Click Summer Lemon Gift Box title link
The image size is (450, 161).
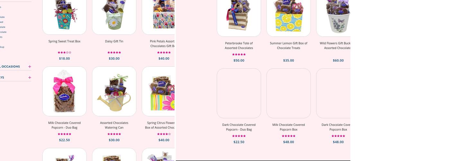point(289,45)
